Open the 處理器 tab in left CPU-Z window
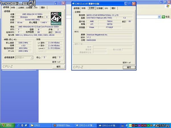The height and width of the screenshot is (128, 171). 6,7
